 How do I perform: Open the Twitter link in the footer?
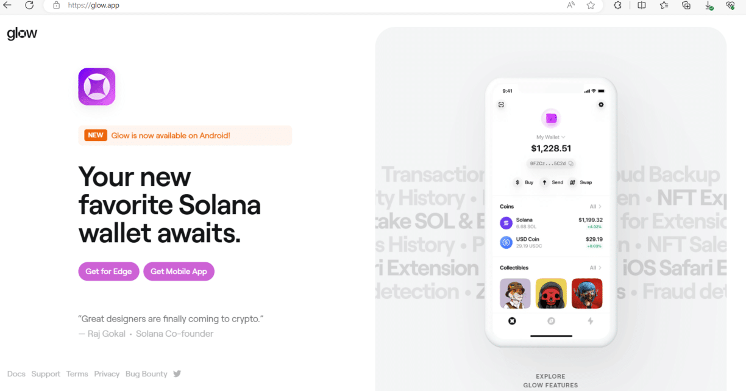click(x=177, y=374)
